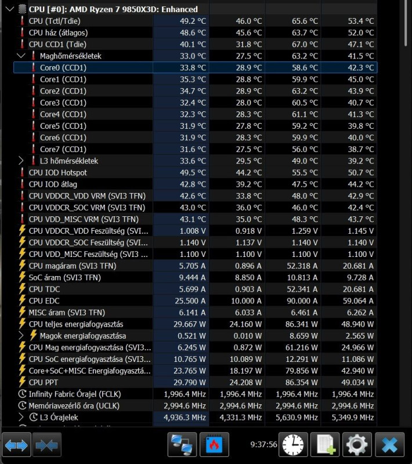The image size is (412, 464).
Task: Select the Core2 (CCD1) row
Action: (196, 91)
